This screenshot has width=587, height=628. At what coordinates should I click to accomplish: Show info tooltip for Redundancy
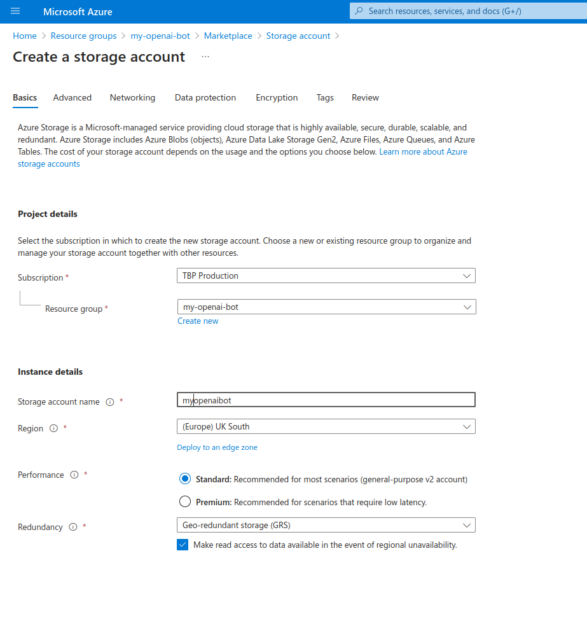pyautogui.click(x=73, y=527)
